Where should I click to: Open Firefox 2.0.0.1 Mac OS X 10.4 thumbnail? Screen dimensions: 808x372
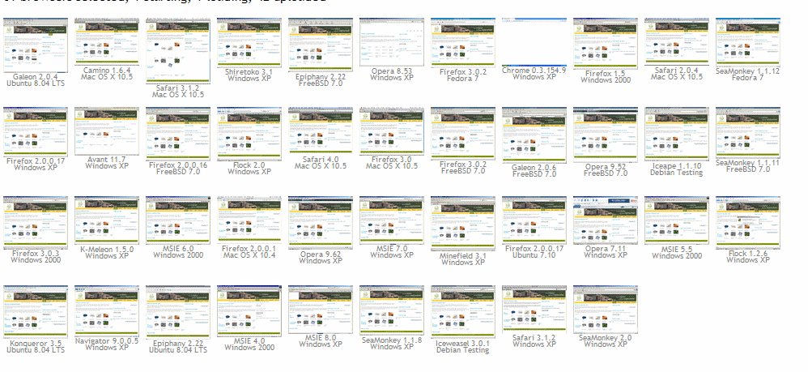point(249,220)
